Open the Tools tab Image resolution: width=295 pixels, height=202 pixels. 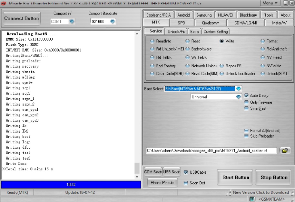click(269, 15)
